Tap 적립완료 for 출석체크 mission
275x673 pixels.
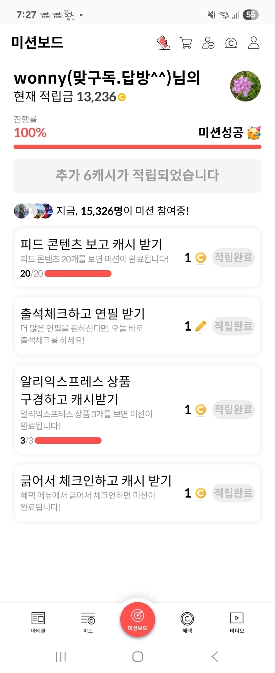[x=233, y=326]
